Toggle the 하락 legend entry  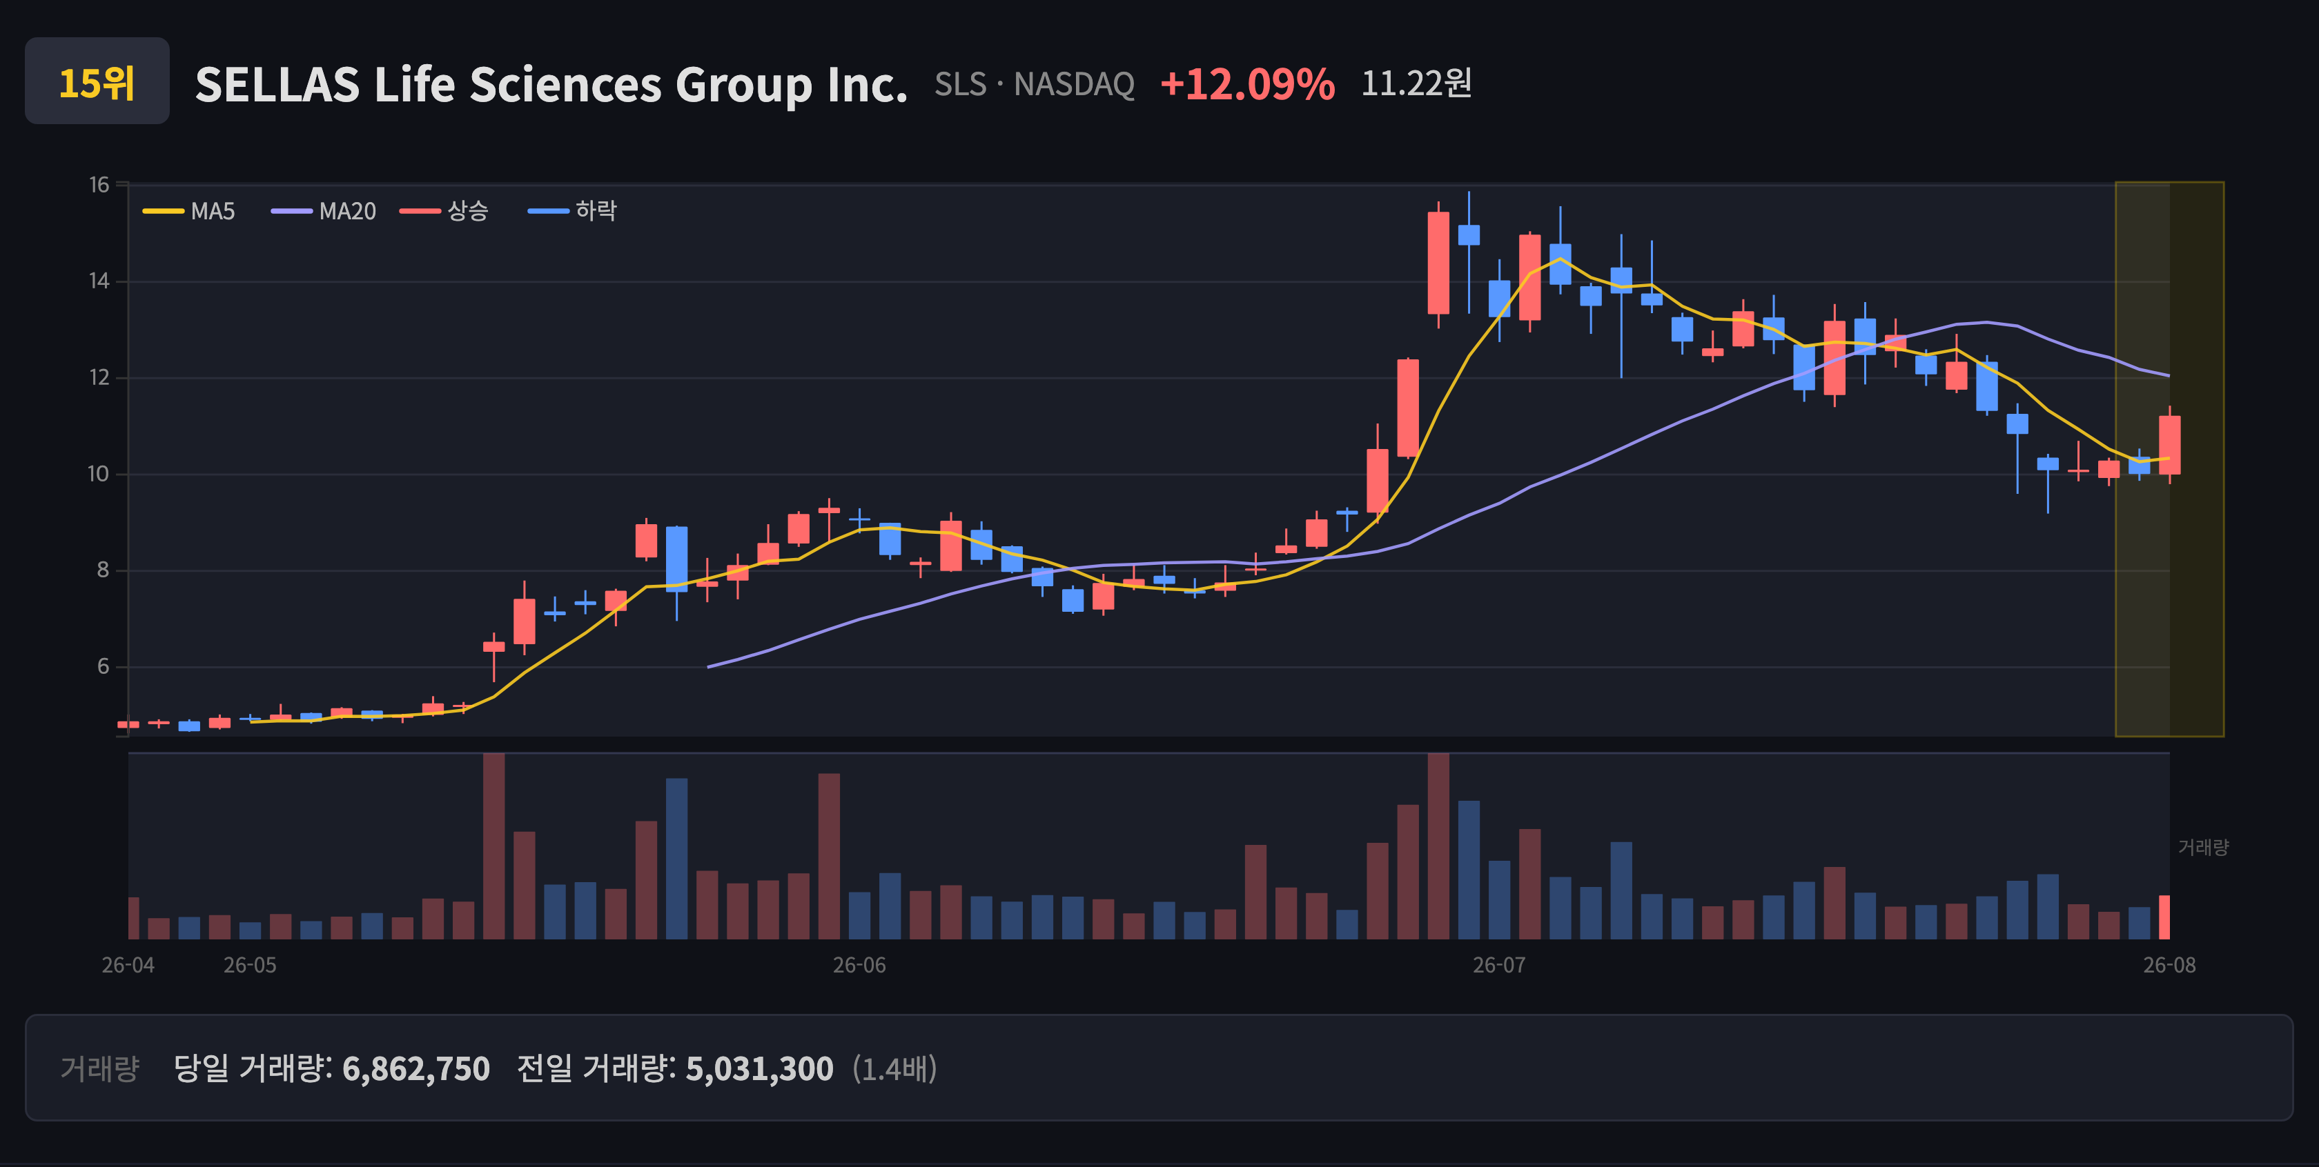(x=573, y=210)
